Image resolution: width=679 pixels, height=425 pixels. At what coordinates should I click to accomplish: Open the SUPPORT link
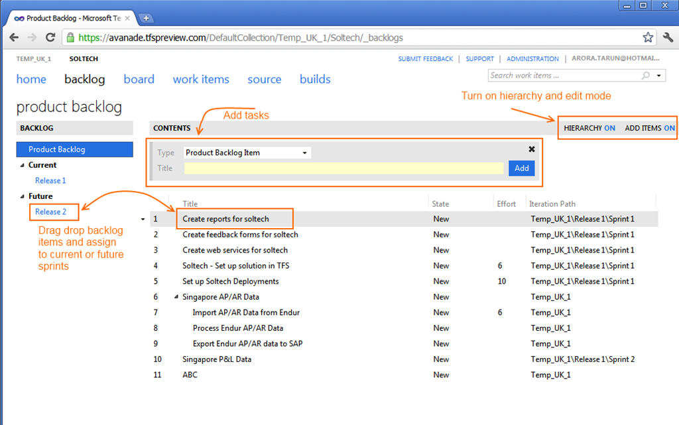(x=480, y=59)
